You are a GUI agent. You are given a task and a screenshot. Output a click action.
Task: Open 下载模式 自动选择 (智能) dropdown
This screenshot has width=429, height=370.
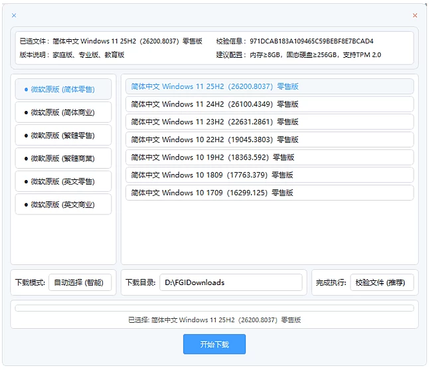pos(80,282)
